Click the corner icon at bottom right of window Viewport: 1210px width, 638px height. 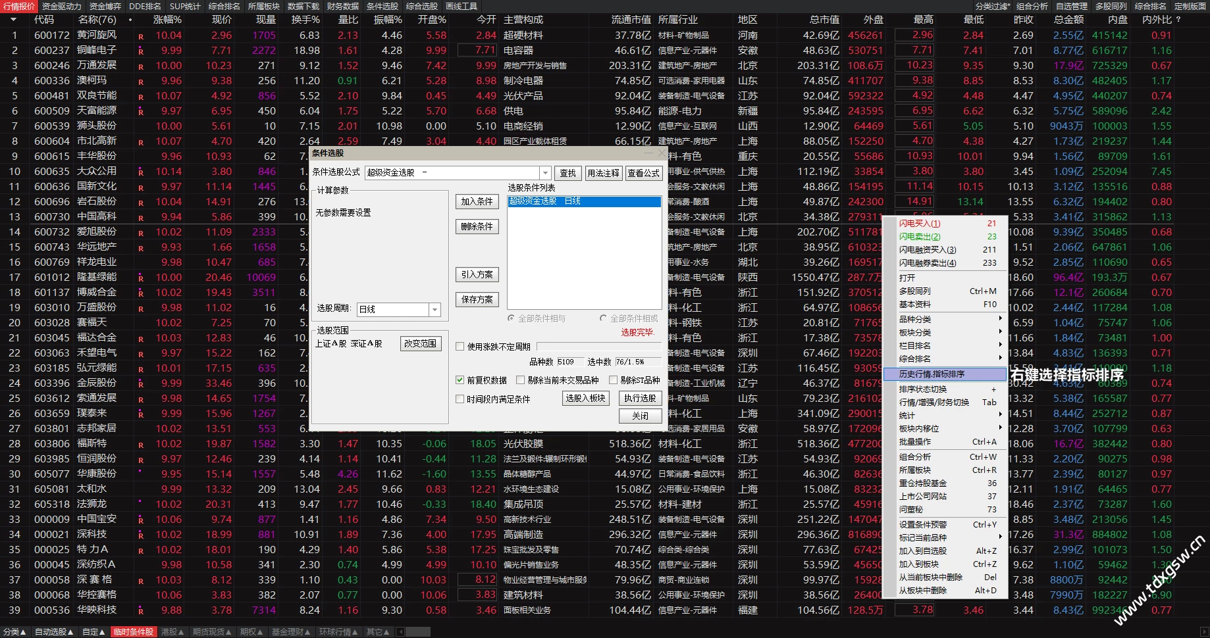(x=1204, y=632)
